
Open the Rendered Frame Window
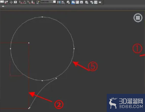(96, 2)
